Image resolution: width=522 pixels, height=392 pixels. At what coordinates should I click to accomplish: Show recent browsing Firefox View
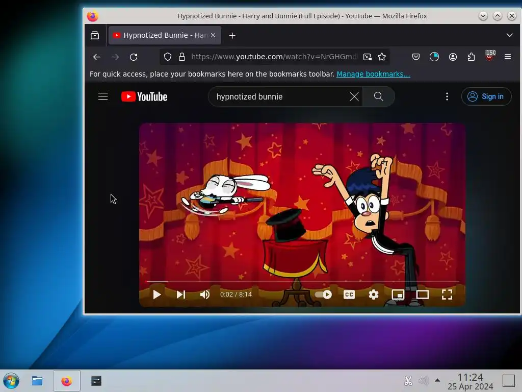tap(95, 35)
